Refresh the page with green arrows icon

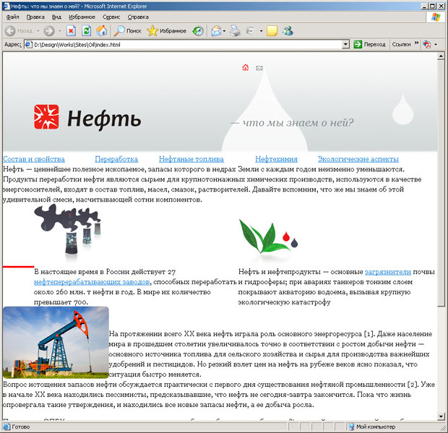tap(86, 30)
